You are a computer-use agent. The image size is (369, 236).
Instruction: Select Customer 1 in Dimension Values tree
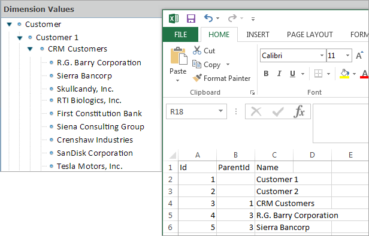click(57, 37)
